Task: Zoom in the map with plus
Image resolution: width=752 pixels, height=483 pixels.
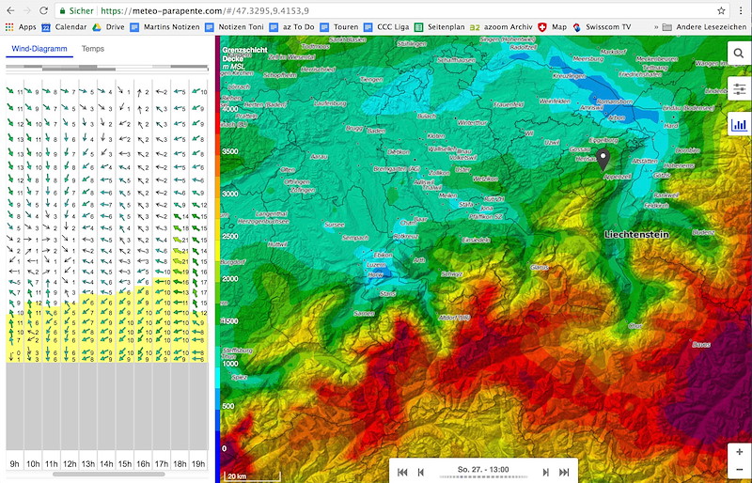Action: point(739,452)
